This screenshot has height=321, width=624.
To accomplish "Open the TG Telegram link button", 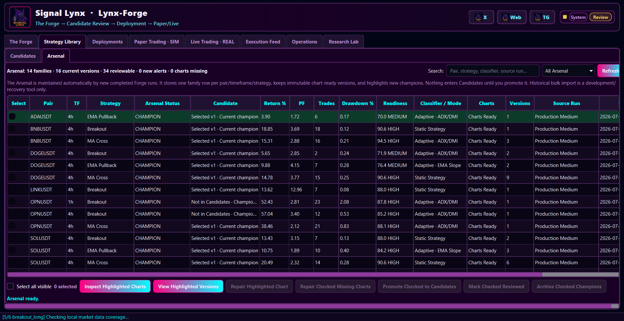I will pyautogui.click(x=542, y=17).
